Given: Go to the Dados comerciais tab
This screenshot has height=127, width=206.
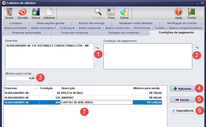Looking at the screenshot, I should click(x=117, y=28).
